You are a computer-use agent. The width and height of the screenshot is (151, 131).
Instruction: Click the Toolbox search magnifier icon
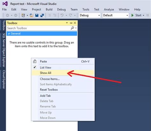coord(72,28)
